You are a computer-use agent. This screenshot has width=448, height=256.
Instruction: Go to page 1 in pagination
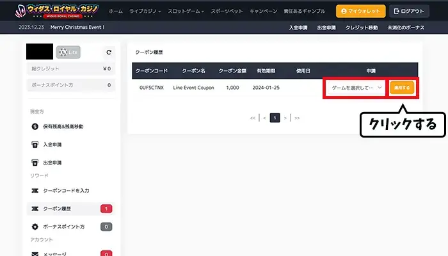(x=275, y=118)
